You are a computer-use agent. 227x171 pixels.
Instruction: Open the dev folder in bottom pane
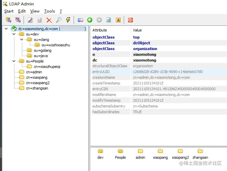click(100, 154)
